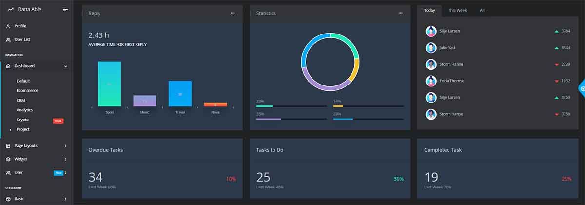Open the Statistics card three-dot menu
Viewport: 585px width, 205px height.
[x=400, y=13]
